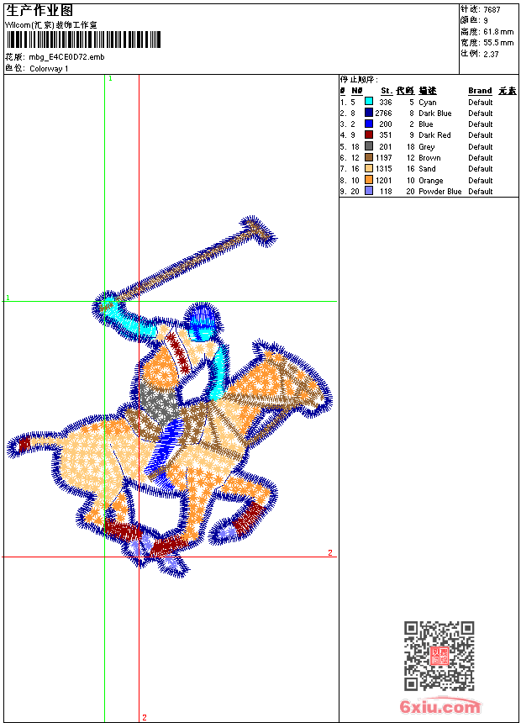521x723 pixels.
Task: Select the Brown color swatch
Action: click(x=369, y=158)
